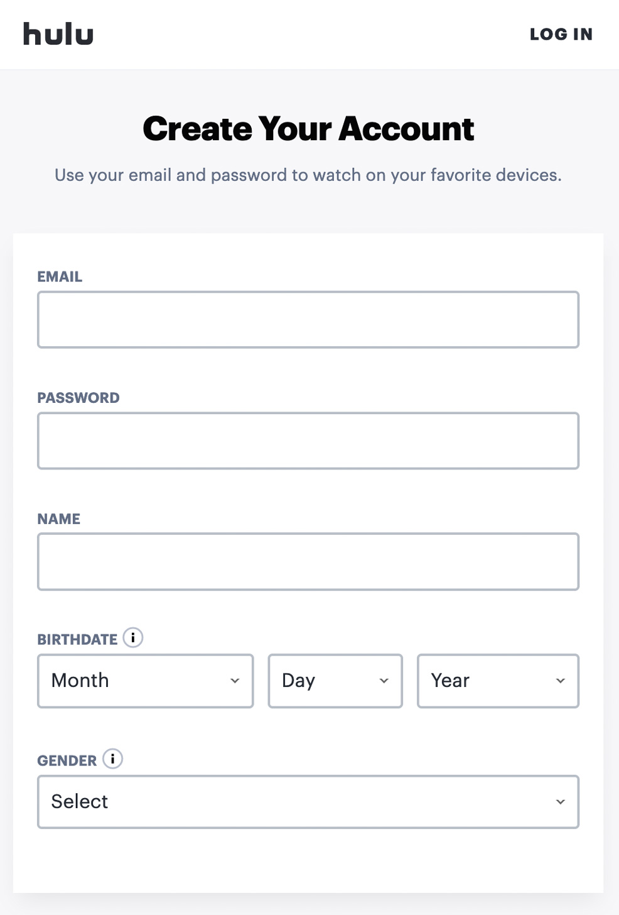Click the GENDER label text
This screenshot has height=915, width=619.
67,761
